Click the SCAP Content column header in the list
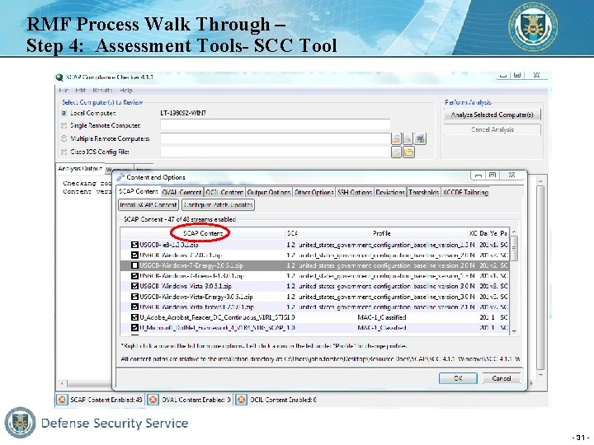 pyautogui.click(x=203, y=233)
